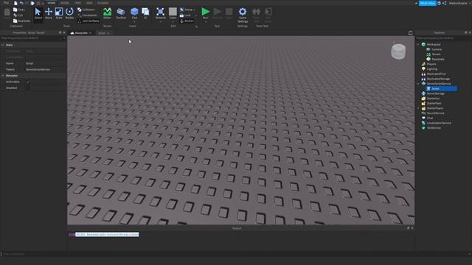Click the command bar input
This screenshot has width=472, height=265.
pyautogui.click(x=235, y=254)
